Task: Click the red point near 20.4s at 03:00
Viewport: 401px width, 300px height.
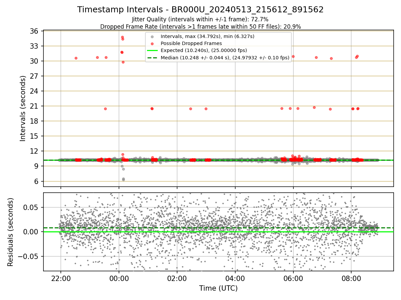Action: [206, 109]
